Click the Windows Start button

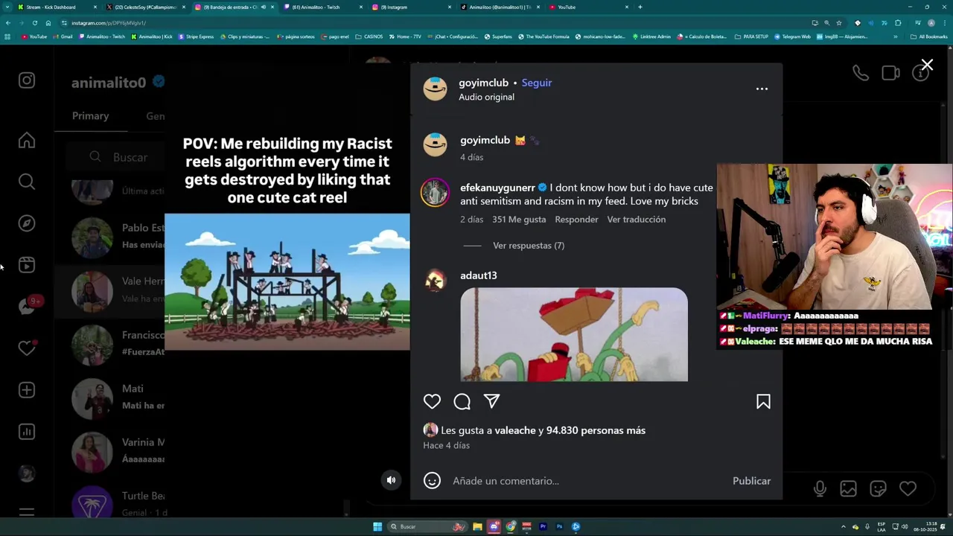click(x=377, y=526)
